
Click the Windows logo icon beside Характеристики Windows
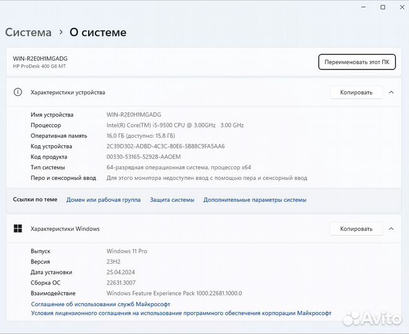pyautogui.click(x=18, y=229)
